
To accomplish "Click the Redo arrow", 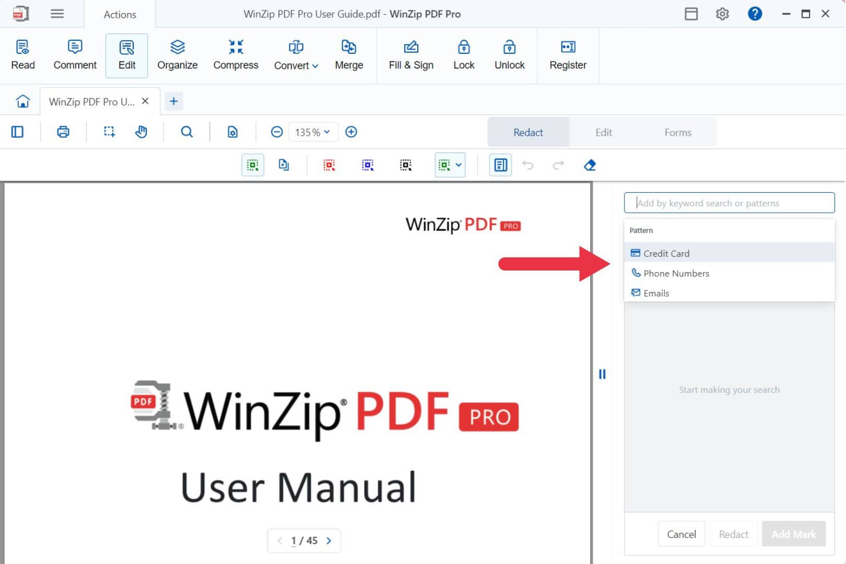I will click(x=558, y=165).
